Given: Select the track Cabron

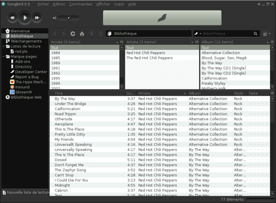Looking at the screenshot, I should pyautogui.click(x=160, y=190).
